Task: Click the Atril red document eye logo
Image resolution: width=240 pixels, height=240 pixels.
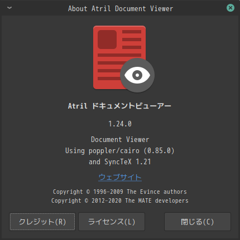Action: pos(124,59)
